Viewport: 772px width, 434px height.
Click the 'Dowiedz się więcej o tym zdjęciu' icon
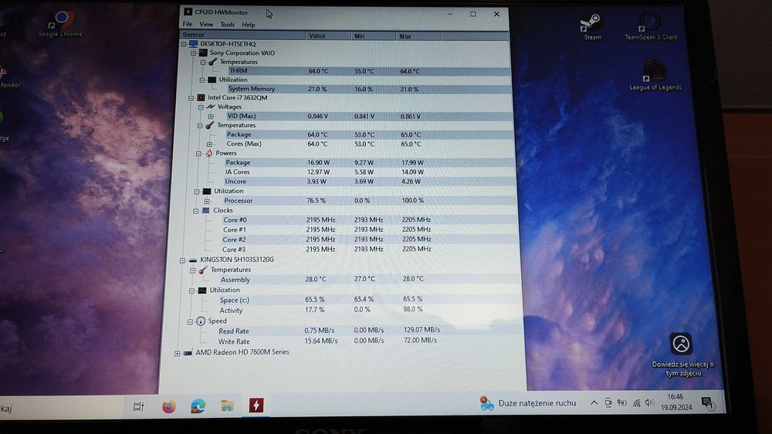pyautogui.click(x=682, y=344)
